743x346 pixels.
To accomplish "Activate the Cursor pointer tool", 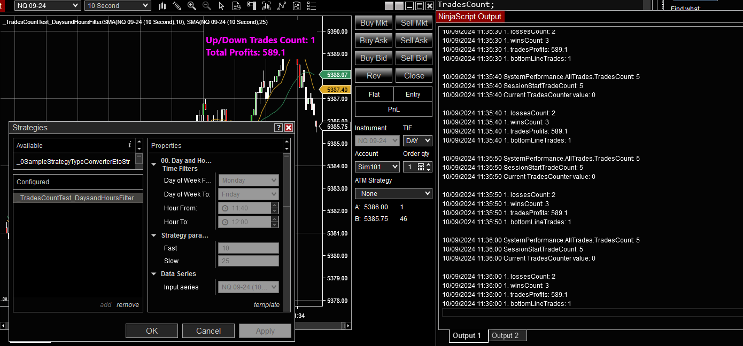I will pyautogui.click(x=221, y=6).
